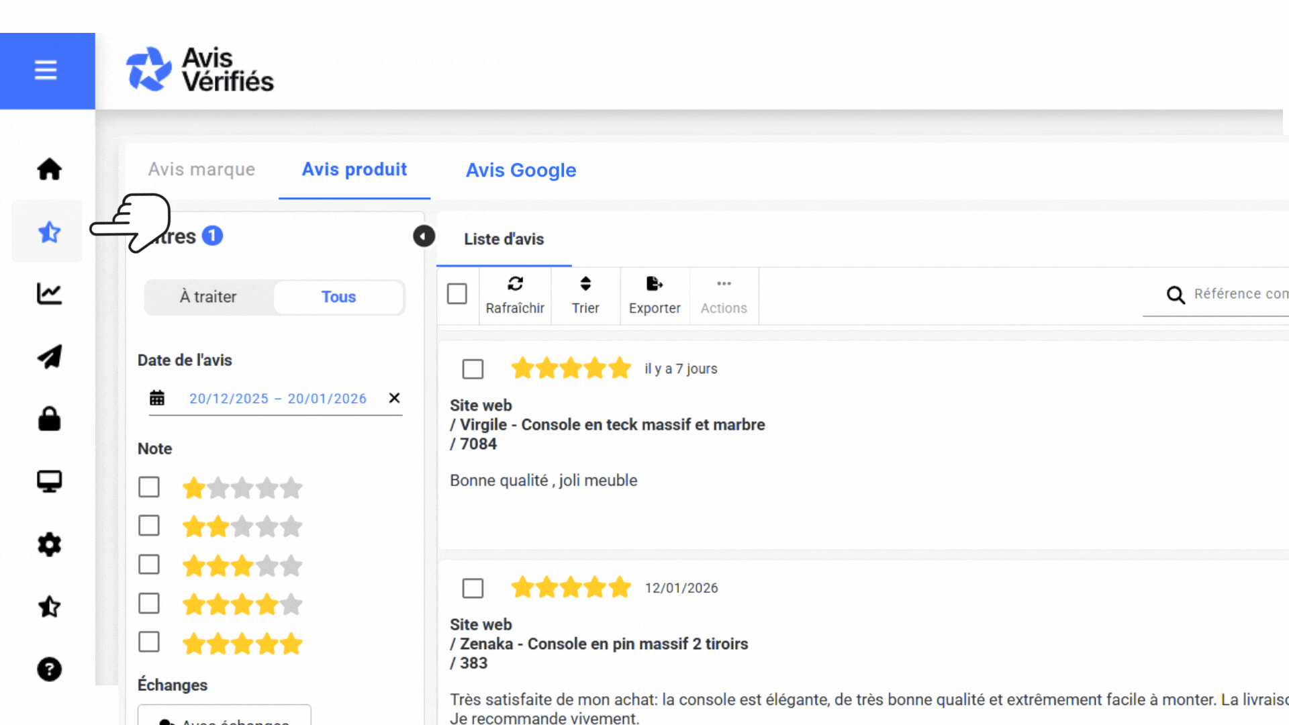Open the settings gear icon
The width and height of the screenshot is (1289, 725).
[48, 544]
